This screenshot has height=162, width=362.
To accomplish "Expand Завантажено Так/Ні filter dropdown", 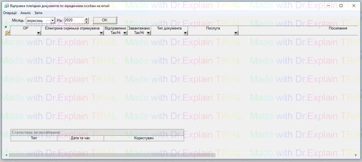I will (148, 33).
